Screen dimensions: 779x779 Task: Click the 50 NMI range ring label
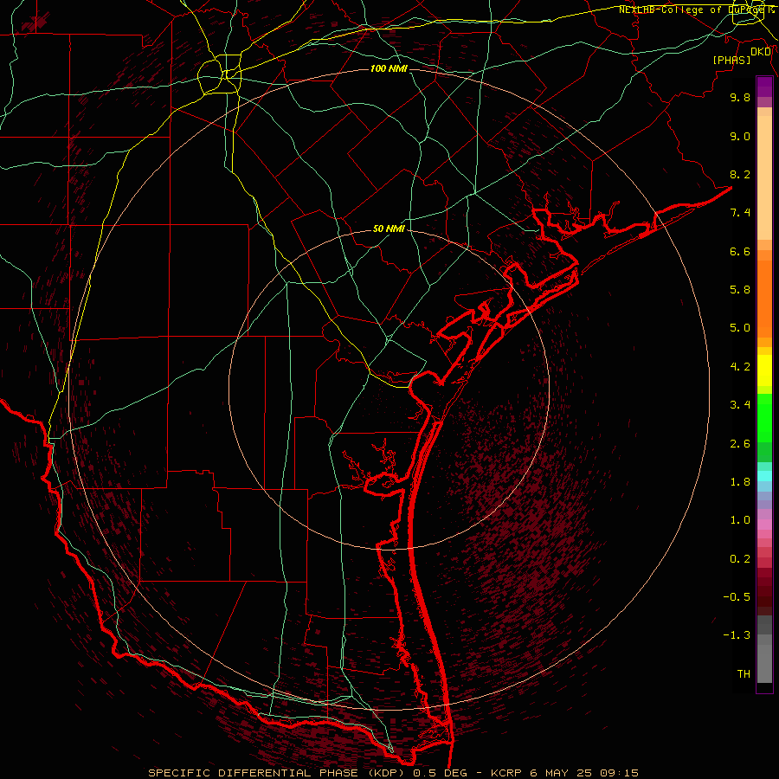tap(389, 229)
